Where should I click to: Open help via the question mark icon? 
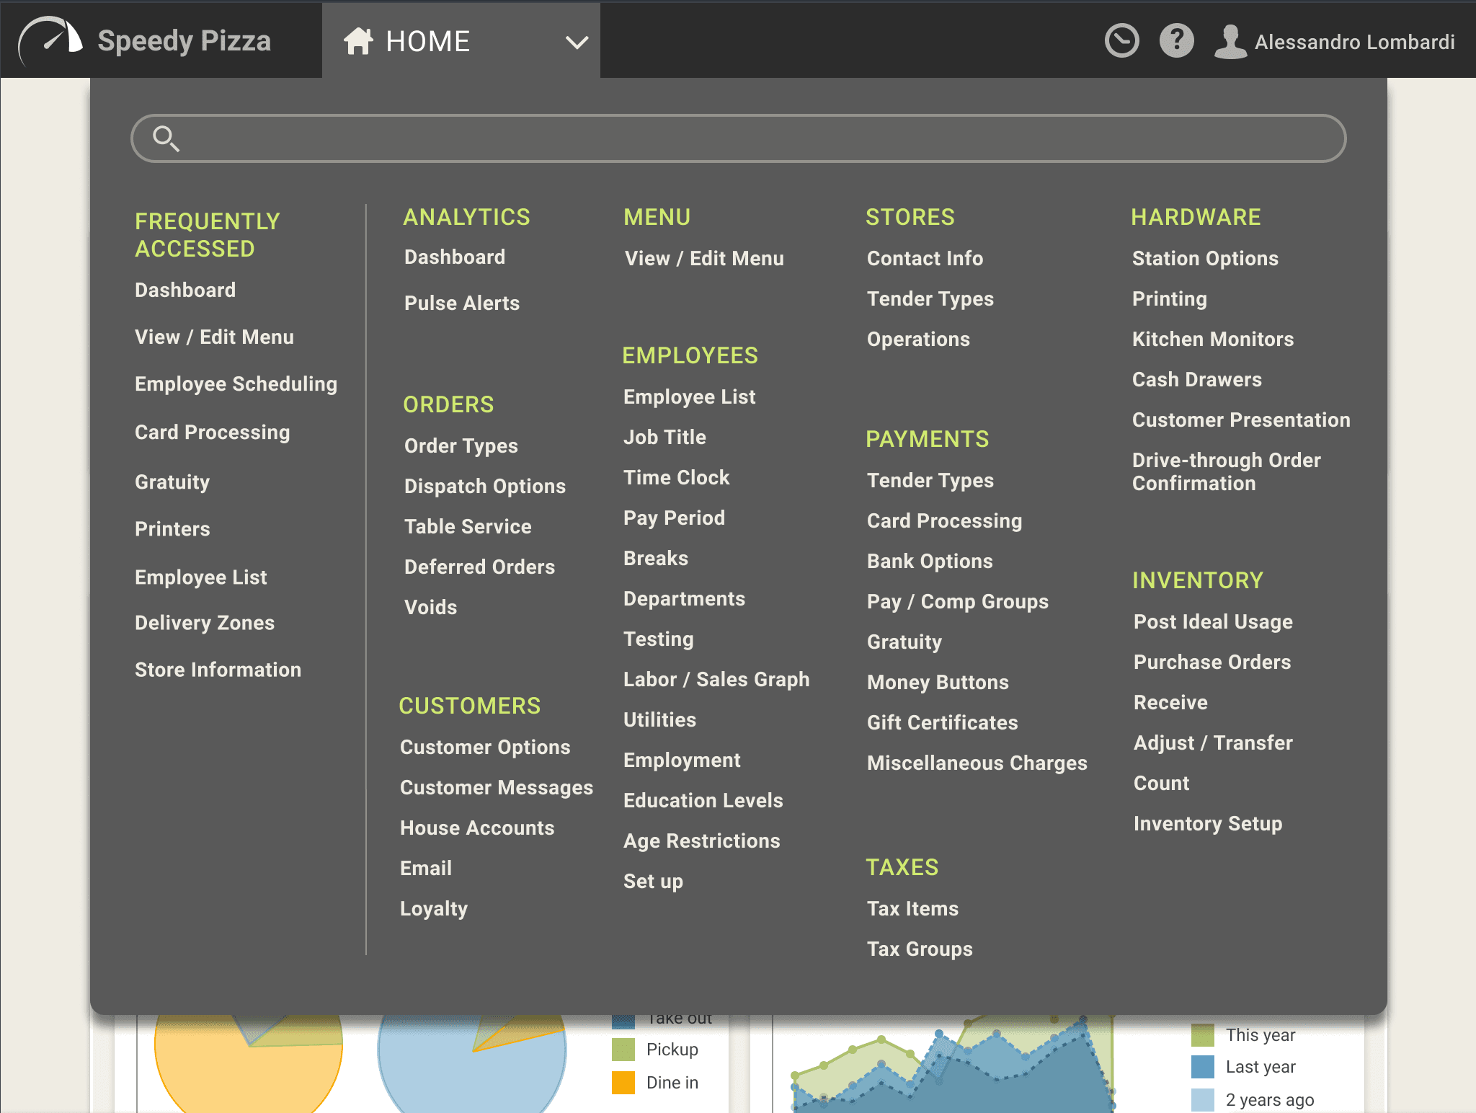click(x=1176, y=40)
